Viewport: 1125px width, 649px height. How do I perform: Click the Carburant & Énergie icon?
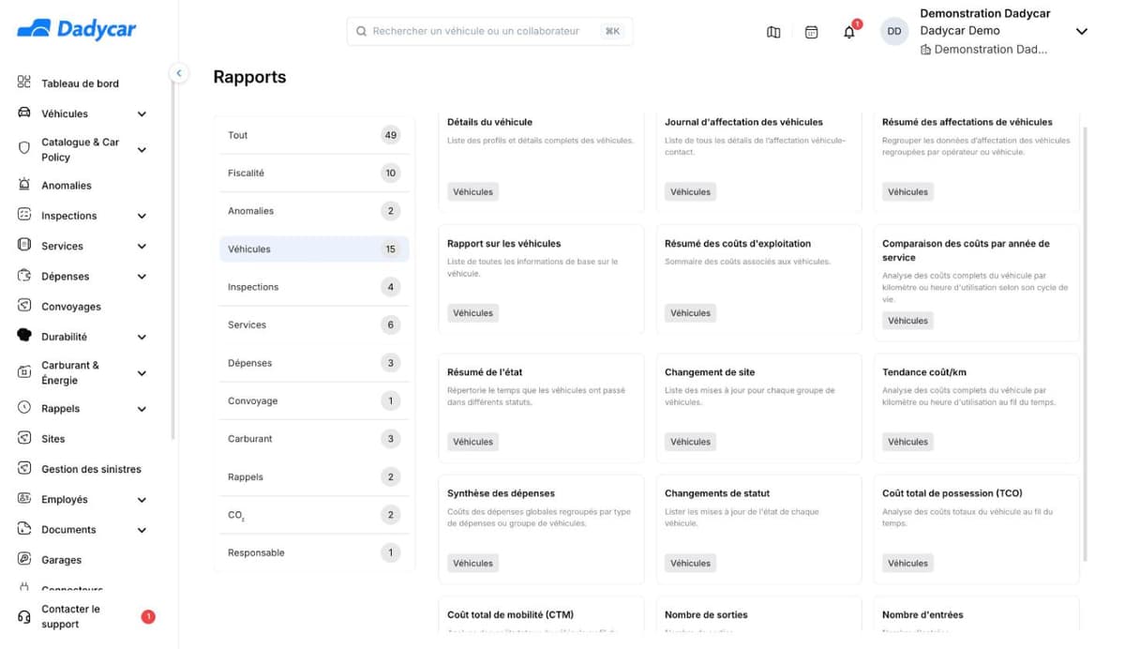[24, 372]
